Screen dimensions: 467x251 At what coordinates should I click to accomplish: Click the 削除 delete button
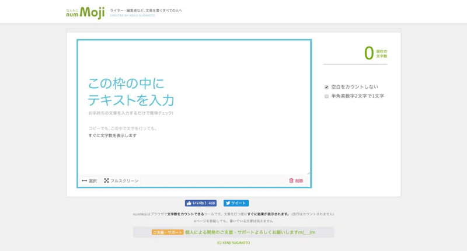point(296,181)
